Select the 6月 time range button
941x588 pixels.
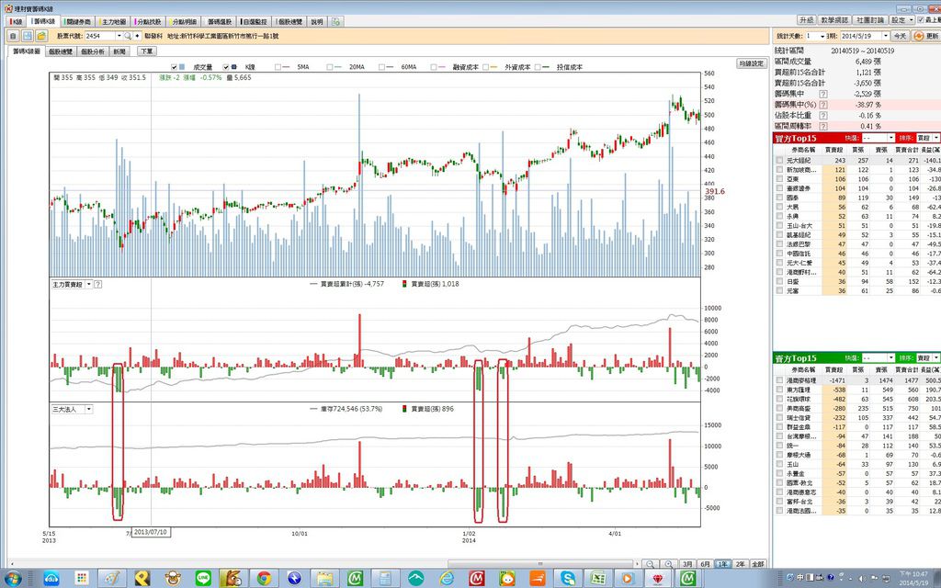pos(705,565)
